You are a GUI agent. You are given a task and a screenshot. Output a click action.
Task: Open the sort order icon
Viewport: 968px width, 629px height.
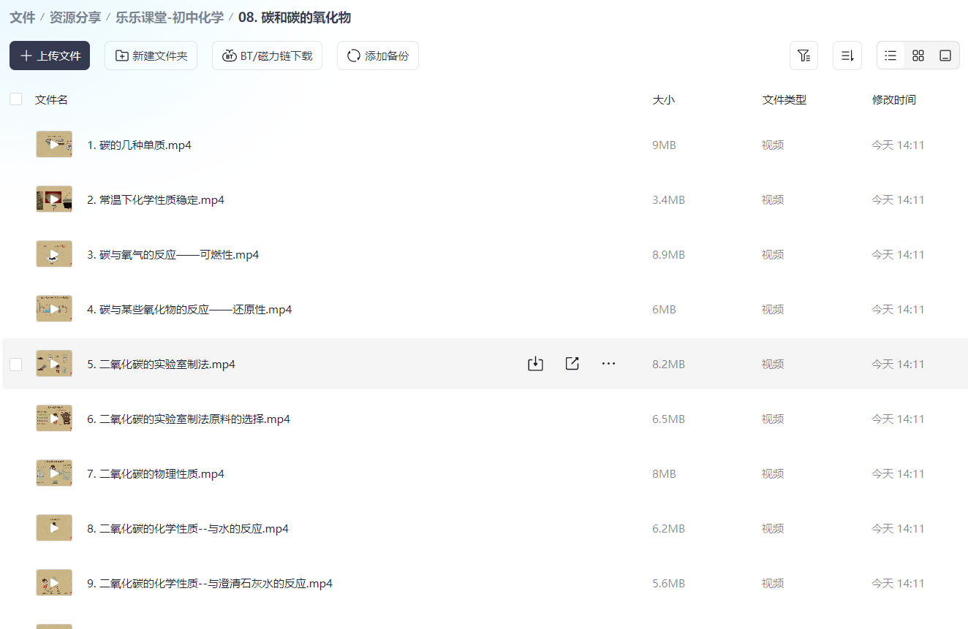(x=847, y=55)
